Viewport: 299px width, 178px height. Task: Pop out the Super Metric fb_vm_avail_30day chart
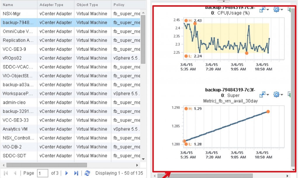(262, 94)
